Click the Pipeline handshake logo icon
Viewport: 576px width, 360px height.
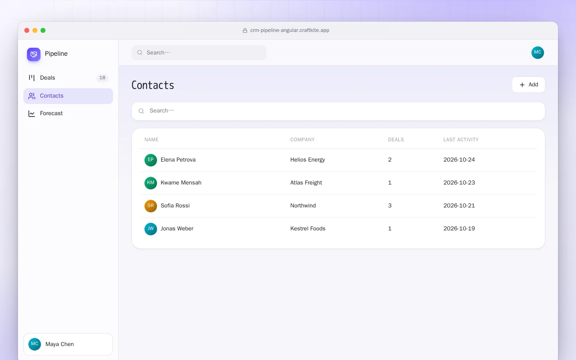coord(34,54)
